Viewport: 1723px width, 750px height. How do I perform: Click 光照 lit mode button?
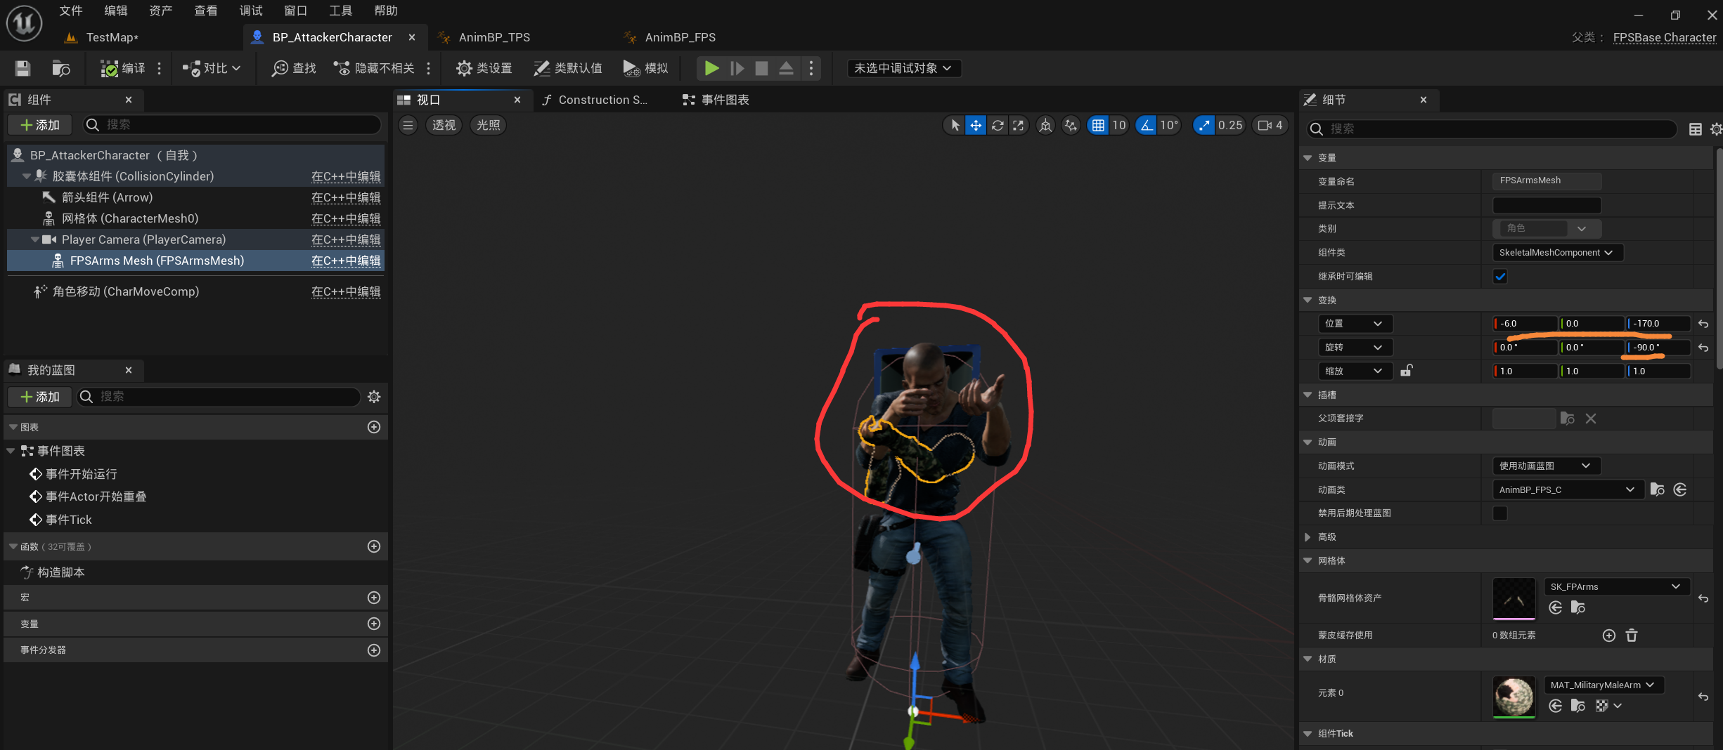pos(488,125)
